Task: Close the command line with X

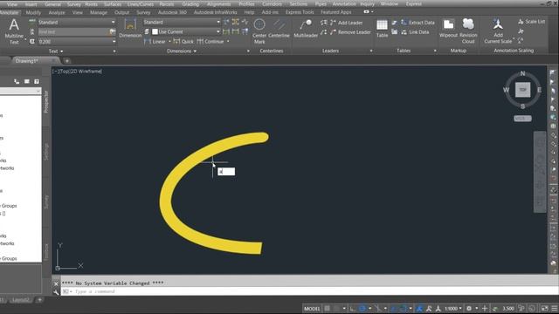Action: (56, 283)
